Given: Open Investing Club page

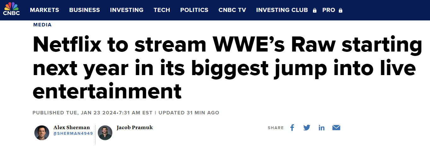Looking at the screenshot, I should (282, 10).
